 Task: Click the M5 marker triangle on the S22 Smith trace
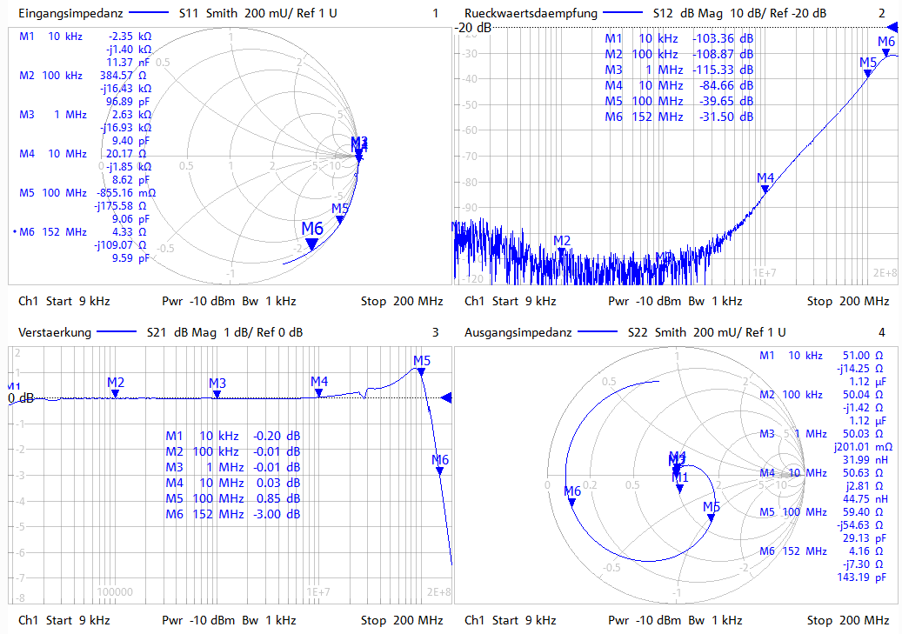(x=711, y=517)
